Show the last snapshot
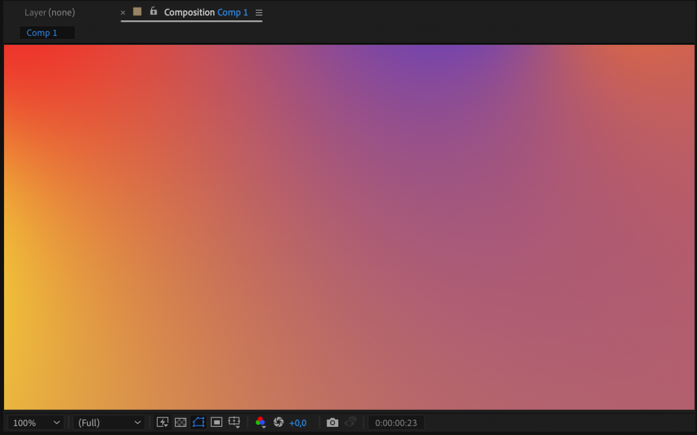This screenshot has width=697, height=435. coord(349,422)
